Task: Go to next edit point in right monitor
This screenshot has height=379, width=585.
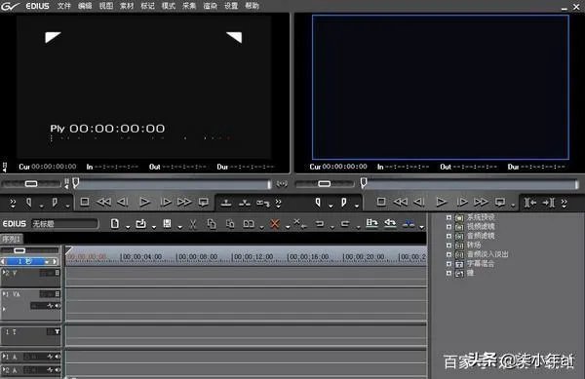Action: point(548,203)
